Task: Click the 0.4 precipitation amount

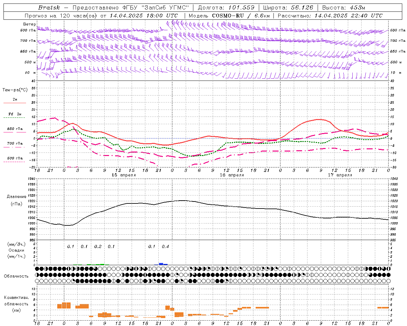Action: click(x=165, y=246)
